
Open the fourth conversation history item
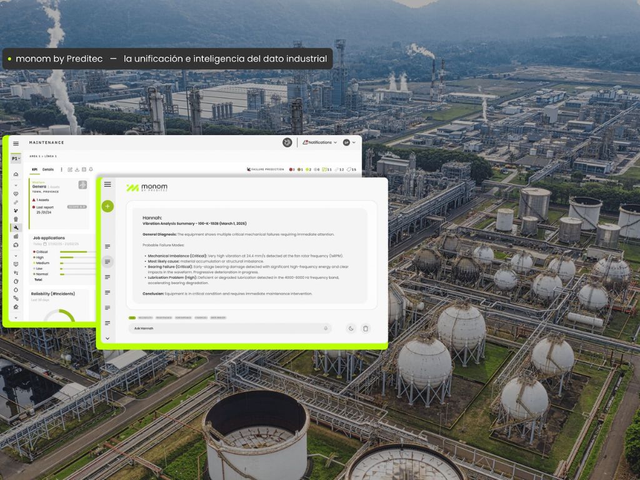(x=107, y=292)
